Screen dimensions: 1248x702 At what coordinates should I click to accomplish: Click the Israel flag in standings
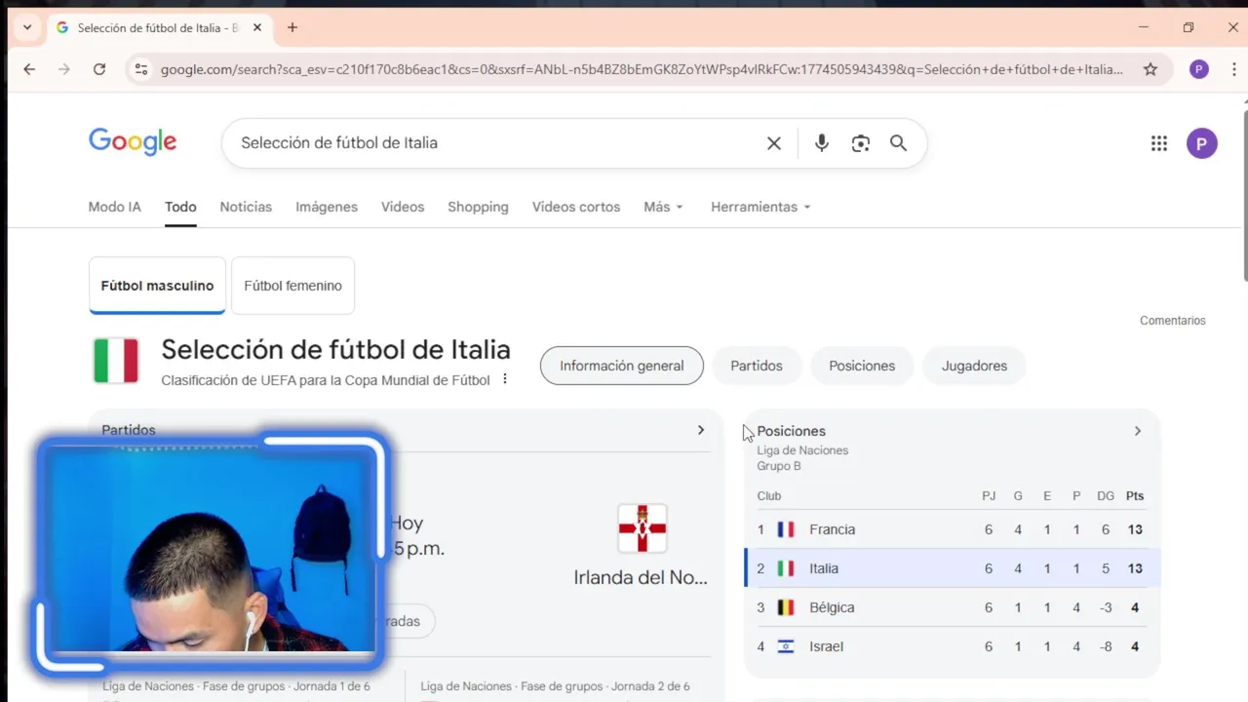click(786, 646)
